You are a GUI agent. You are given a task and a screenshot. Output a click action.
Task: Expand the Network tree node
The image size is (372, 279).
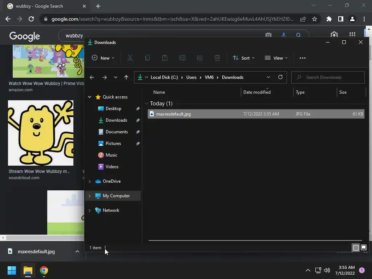[89, 210]
